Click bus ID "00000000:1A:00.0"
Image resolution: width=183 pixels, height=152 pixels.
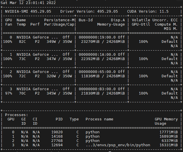point(97,55)
